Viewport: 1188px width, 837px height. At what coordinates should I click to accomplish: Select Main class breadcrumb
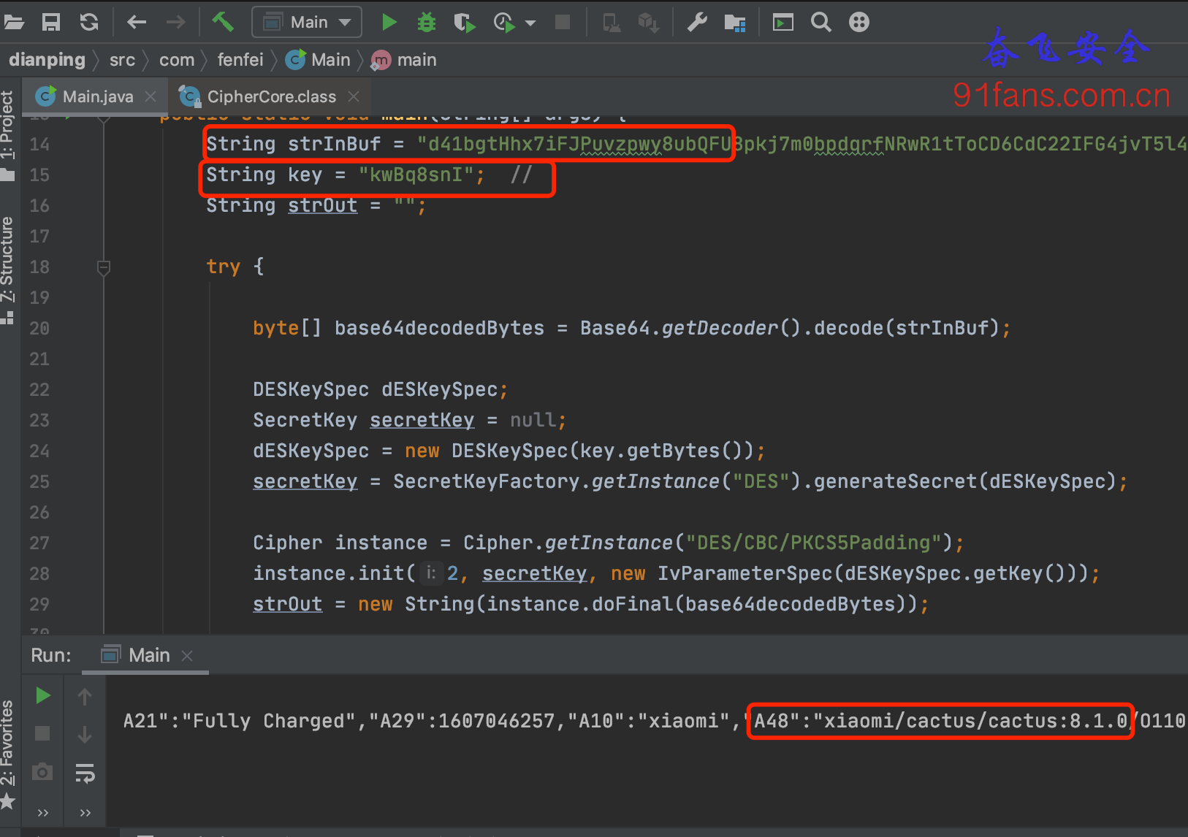(319, 60)
